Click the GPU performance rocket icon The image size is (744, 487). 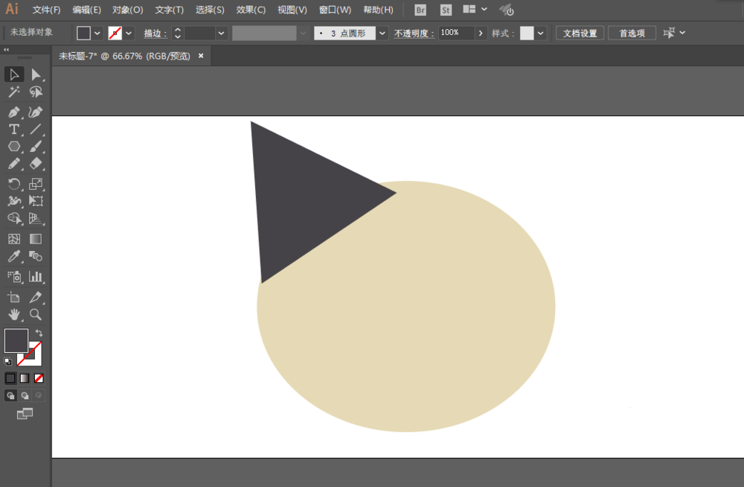[506, 10]
